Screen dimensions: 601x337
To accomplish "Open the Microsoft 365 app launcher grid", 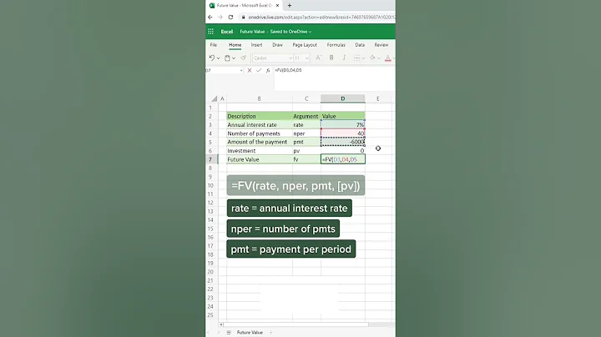I will point(210,32).
